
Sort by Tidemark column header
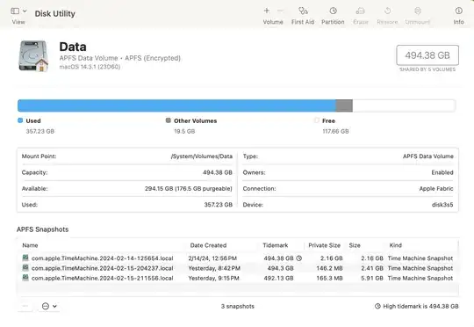click(275, 245)
